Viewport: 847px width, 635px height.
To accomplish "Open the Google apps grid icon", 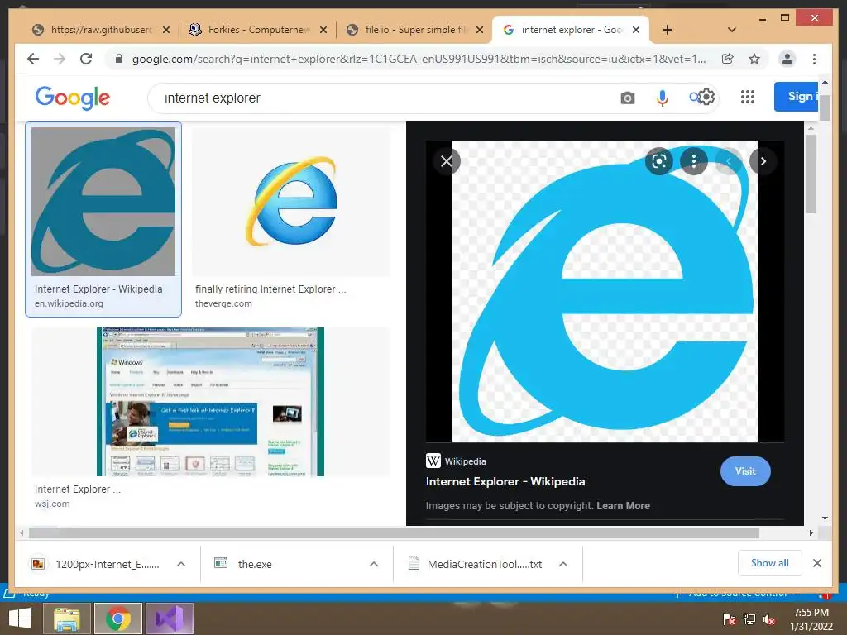I will coord(748,98).
